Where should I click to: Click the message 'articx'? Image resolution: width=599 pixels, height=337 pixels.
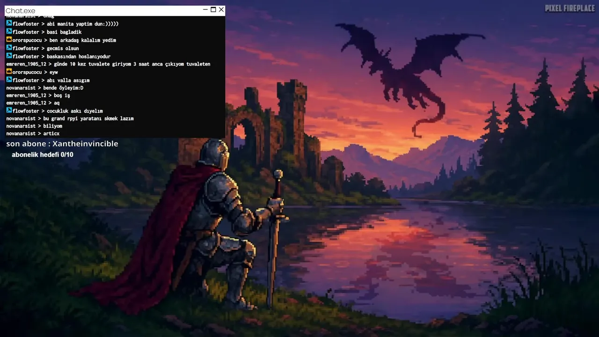point(51,134)
